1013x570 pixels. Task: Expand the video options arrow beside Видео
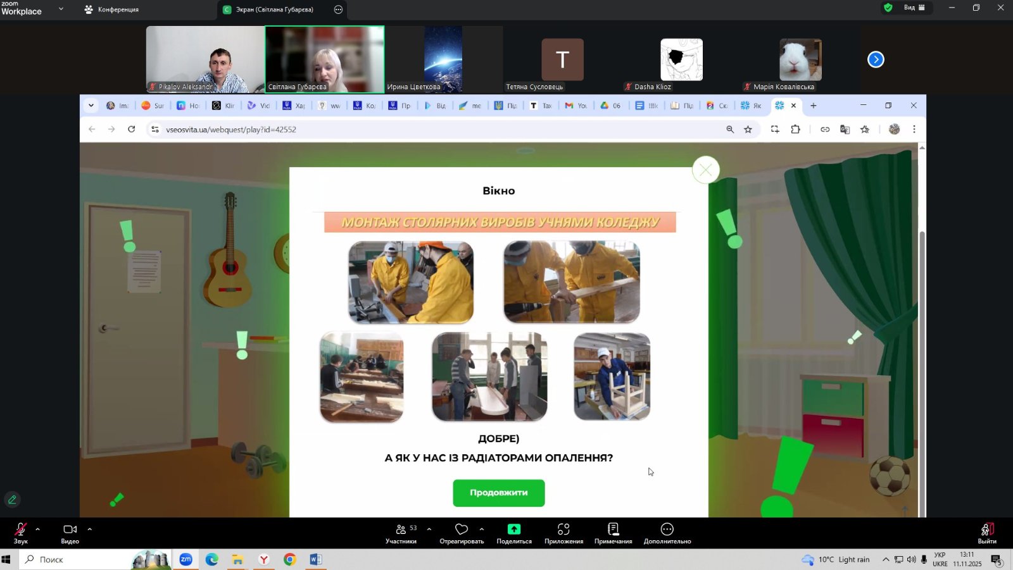pos(89,529)
